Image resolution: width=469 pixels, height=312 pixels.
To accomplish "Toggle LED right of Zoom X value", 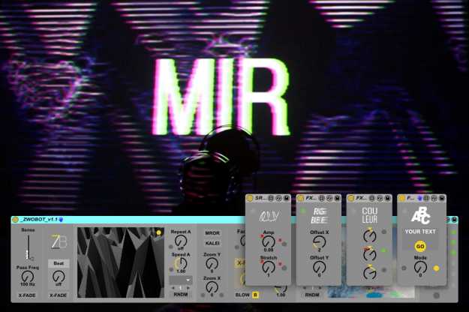I will (221, 295).
